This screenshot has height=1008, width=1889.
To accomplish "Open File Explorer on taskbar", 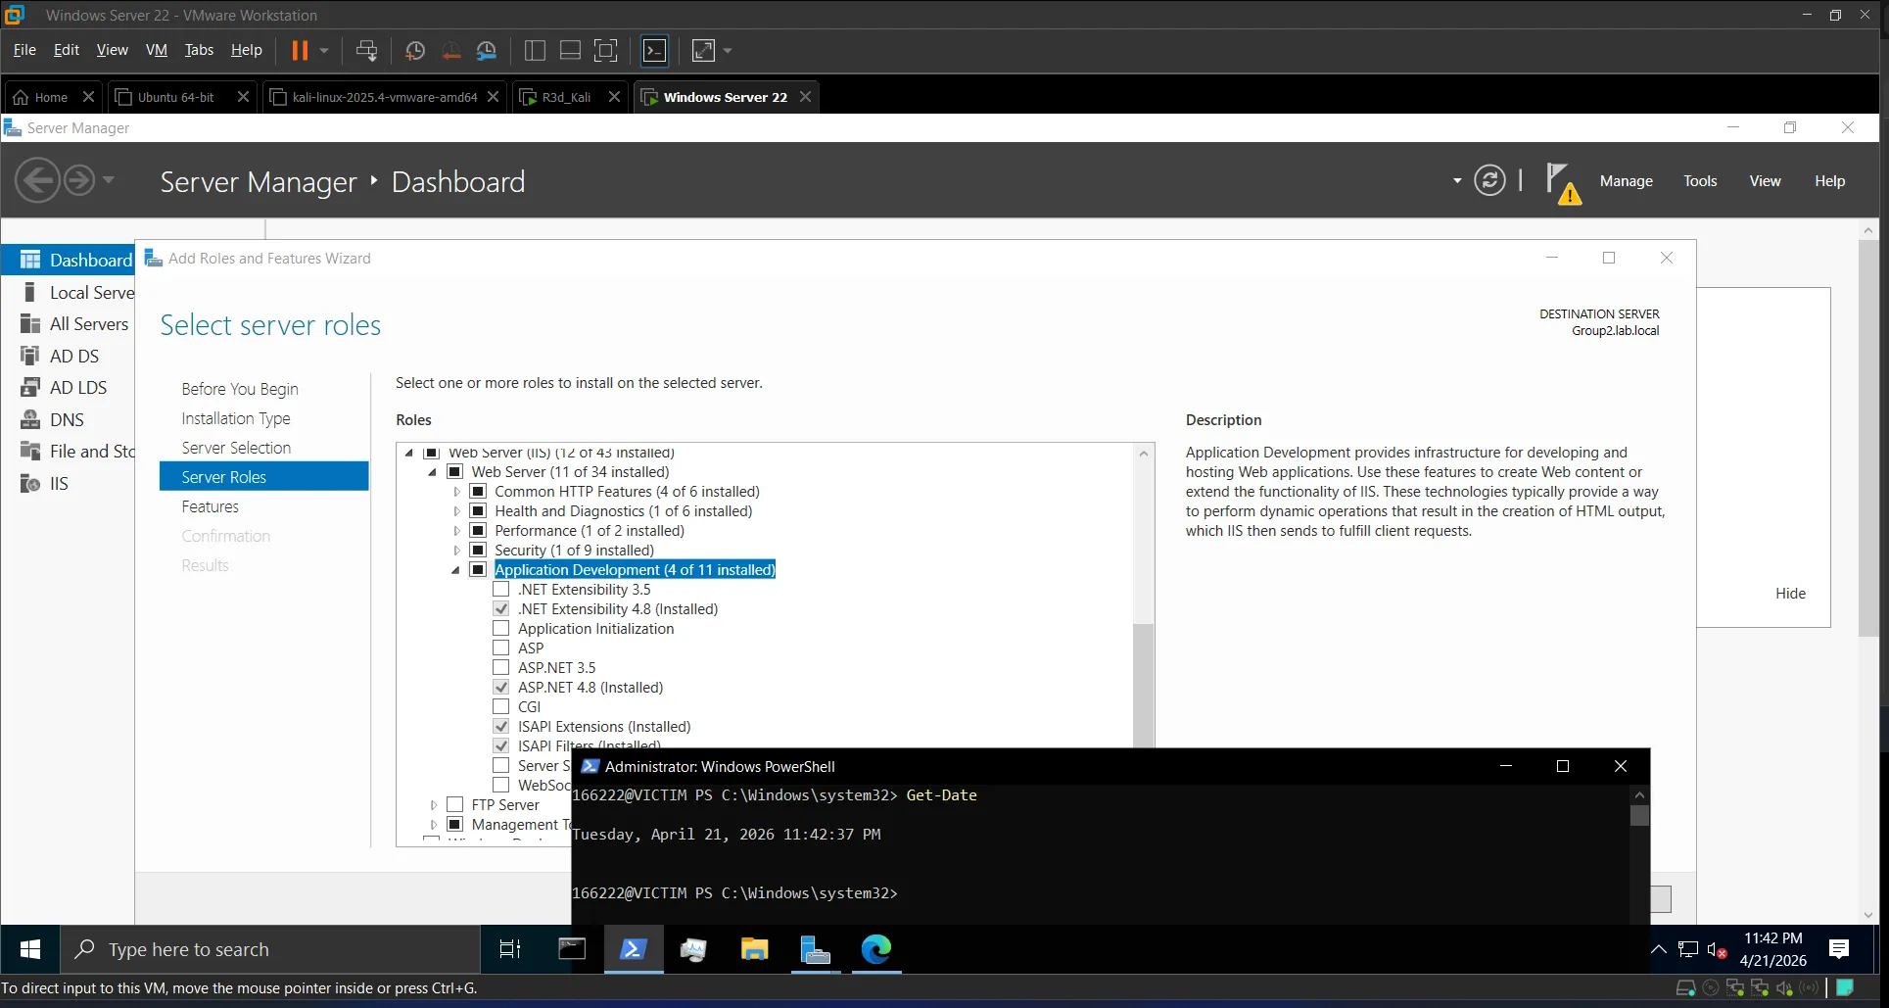I will pyautogui.click(x=755, y=949).
